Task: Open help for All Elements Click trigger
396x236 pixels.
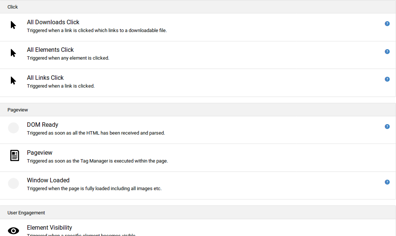Action: [387, 51]
